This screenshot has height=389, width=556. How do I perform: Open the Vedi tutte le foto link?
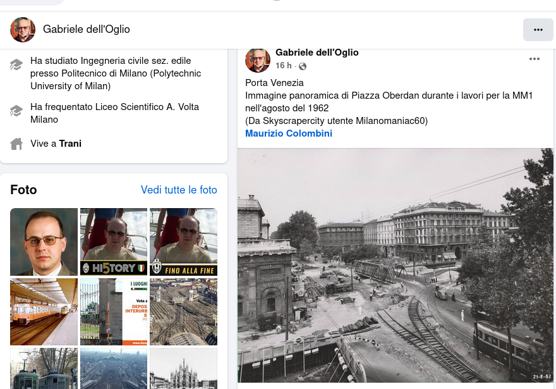(x=179, y=190)
